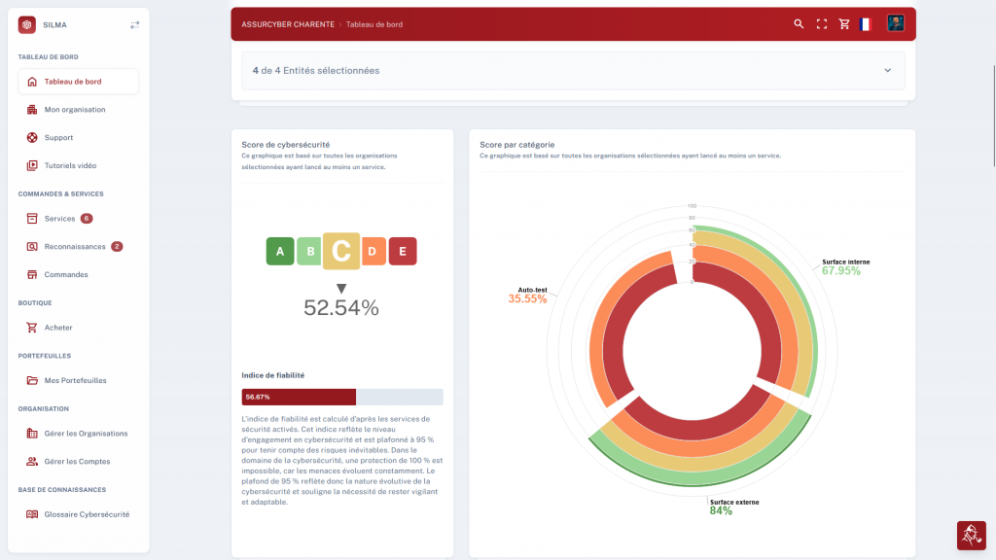Click the ASSURCYBER CHARENTE breadcrumb link
This screenshot has width=996, height=560.
[x=288, y=24]
